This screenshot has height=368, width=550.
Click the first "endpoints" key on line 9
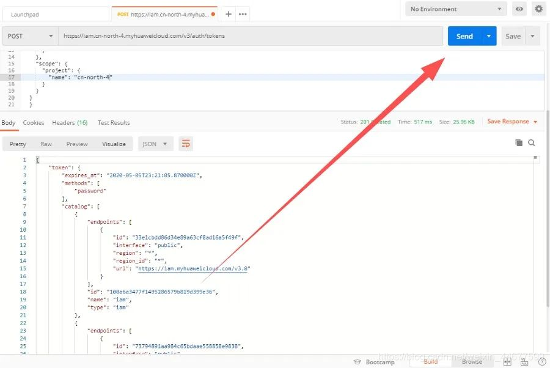(x=106, y=222)
